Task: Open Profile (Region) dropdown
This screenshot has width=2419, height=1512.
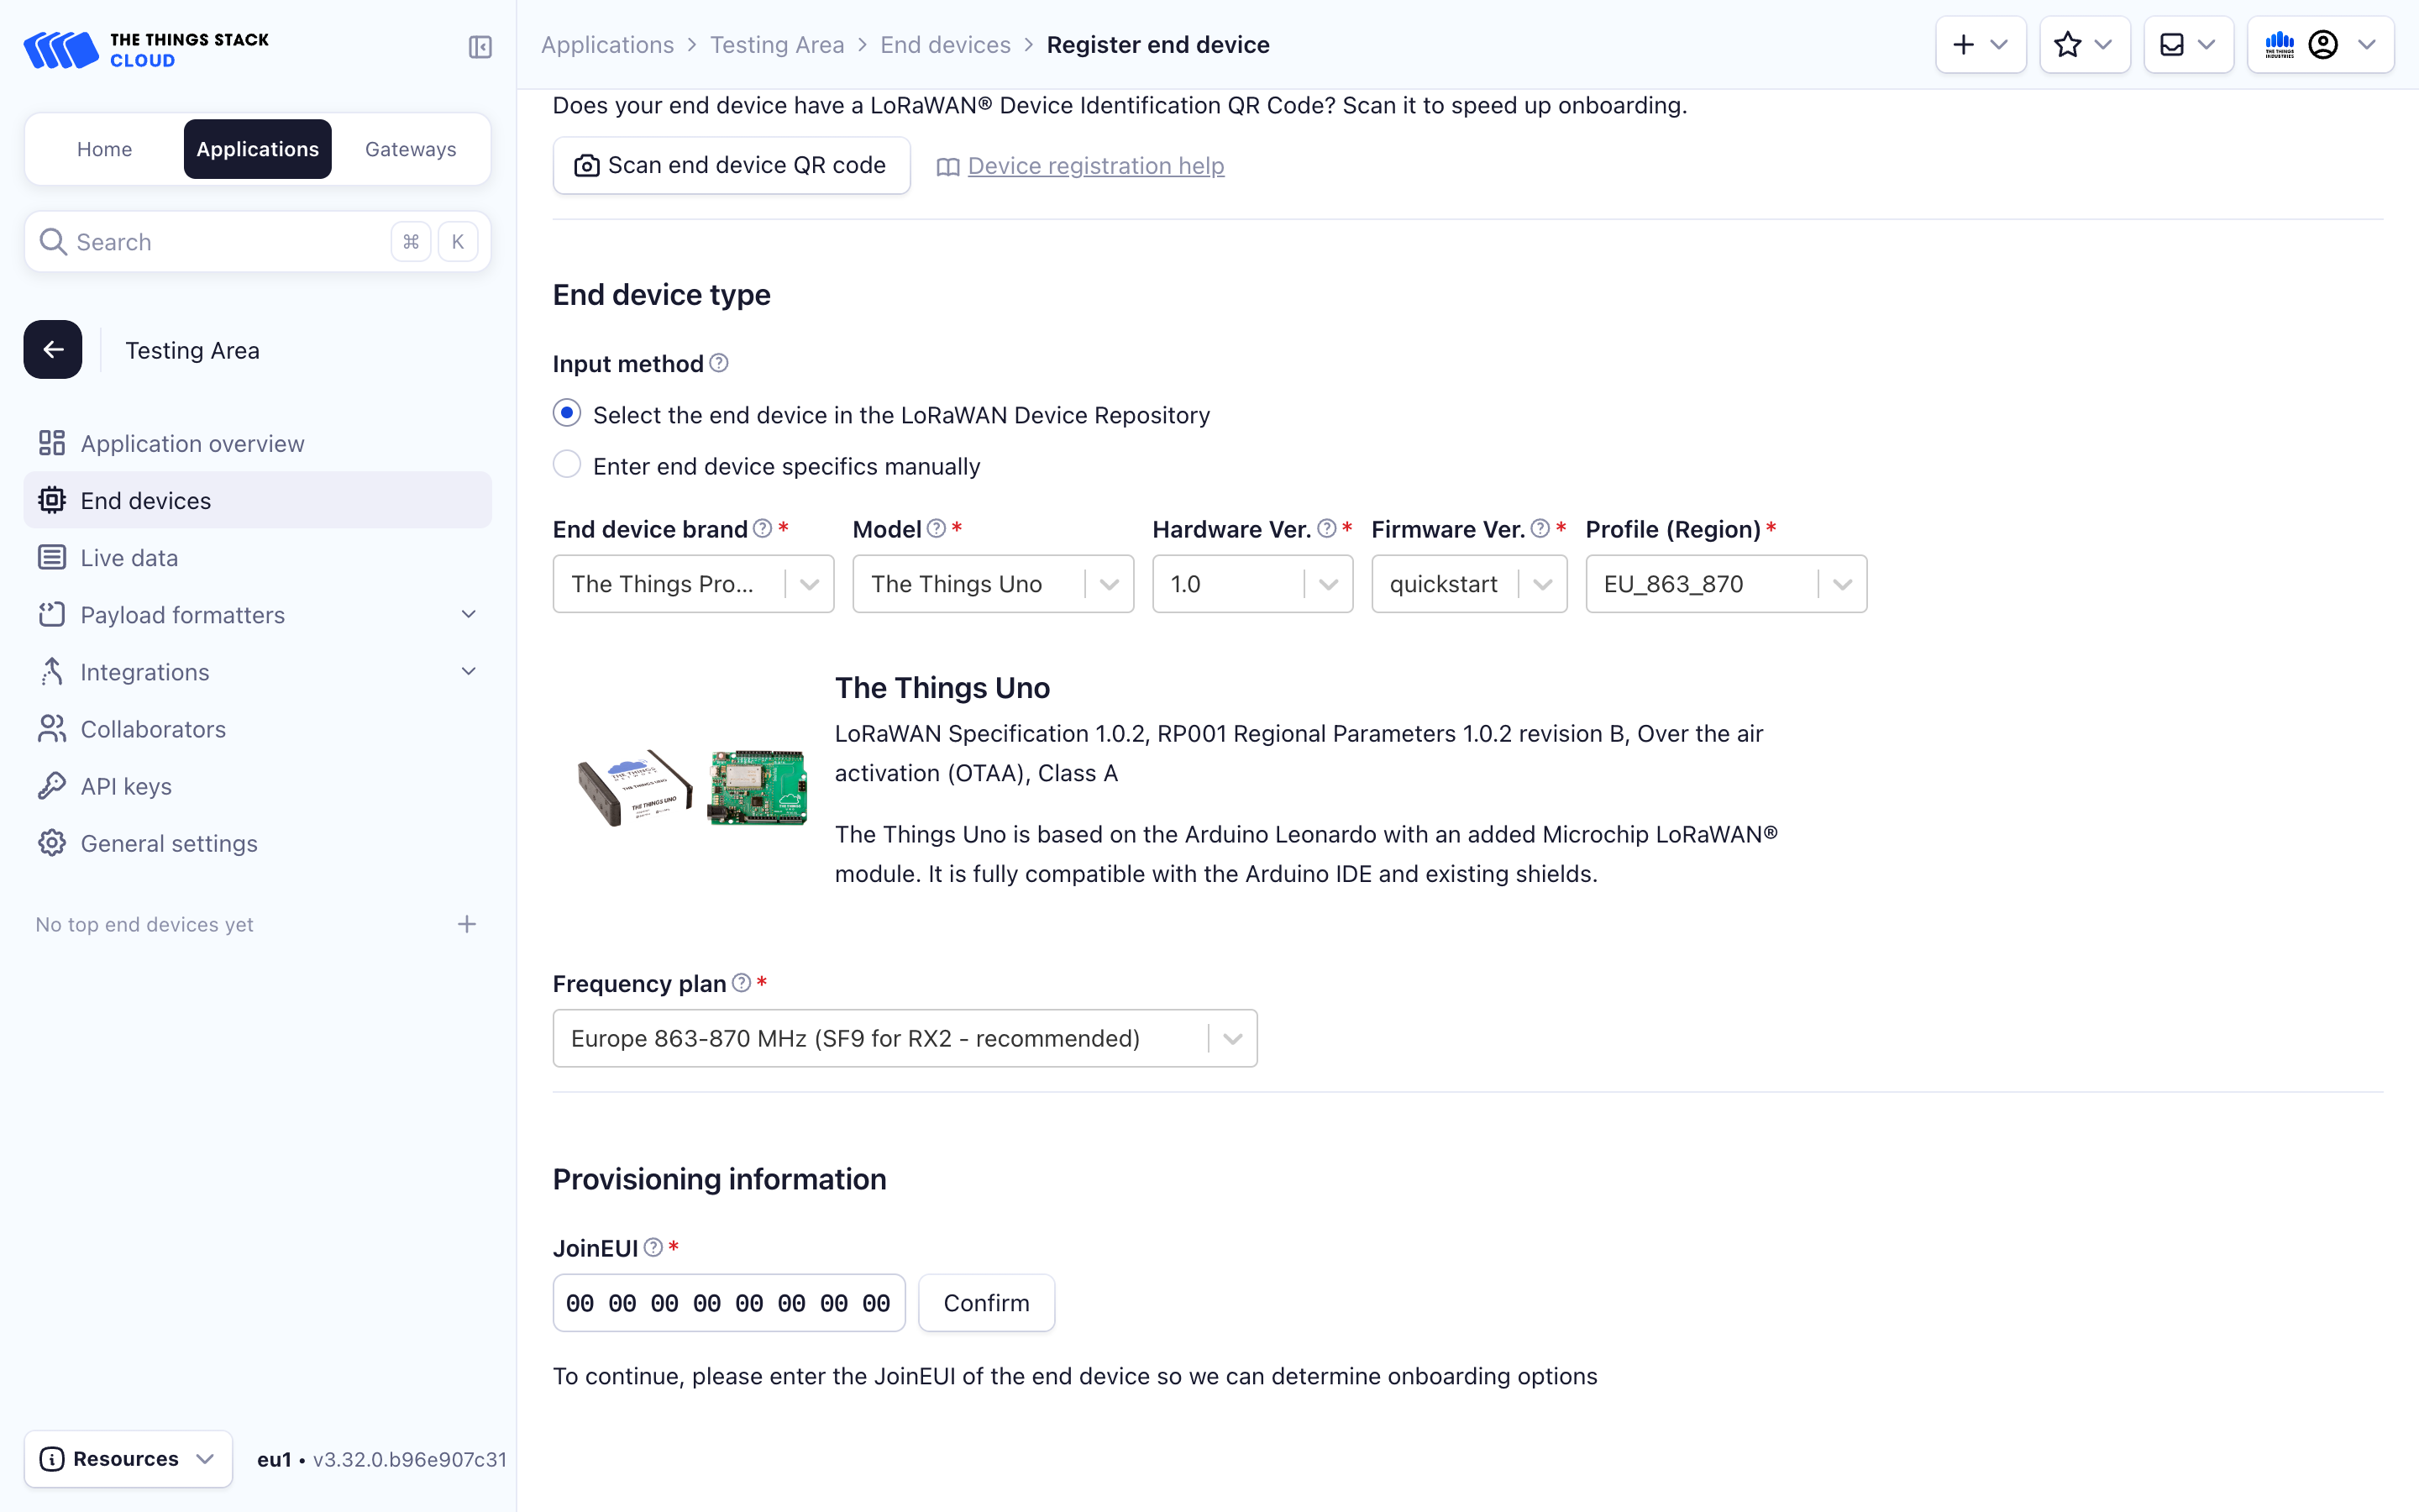Action: tap(1725, 584)
